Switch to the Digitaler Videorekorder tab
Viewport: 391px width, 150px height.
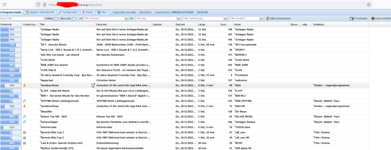coord(40,12)
